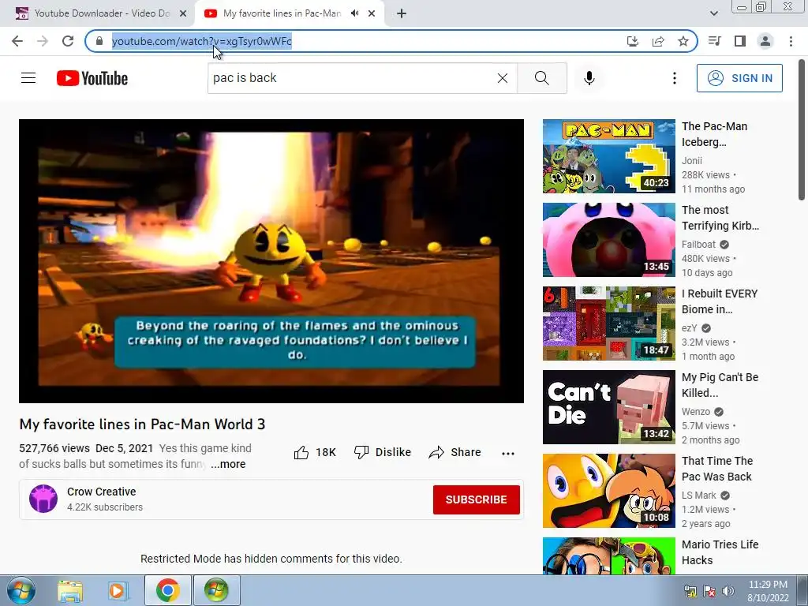Bookmark this page with the star
808x606 pixels.
tap(683, 41)
